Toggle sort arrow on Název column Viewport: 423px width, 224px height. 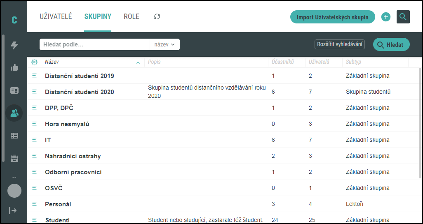tap(138, 62)
